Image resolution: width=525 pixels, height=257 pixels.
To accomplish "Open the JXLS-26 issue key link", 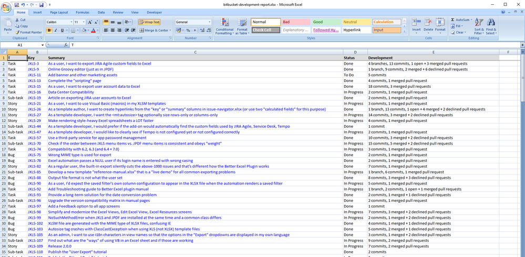I will pyautogui.click(x=34, y=109).
